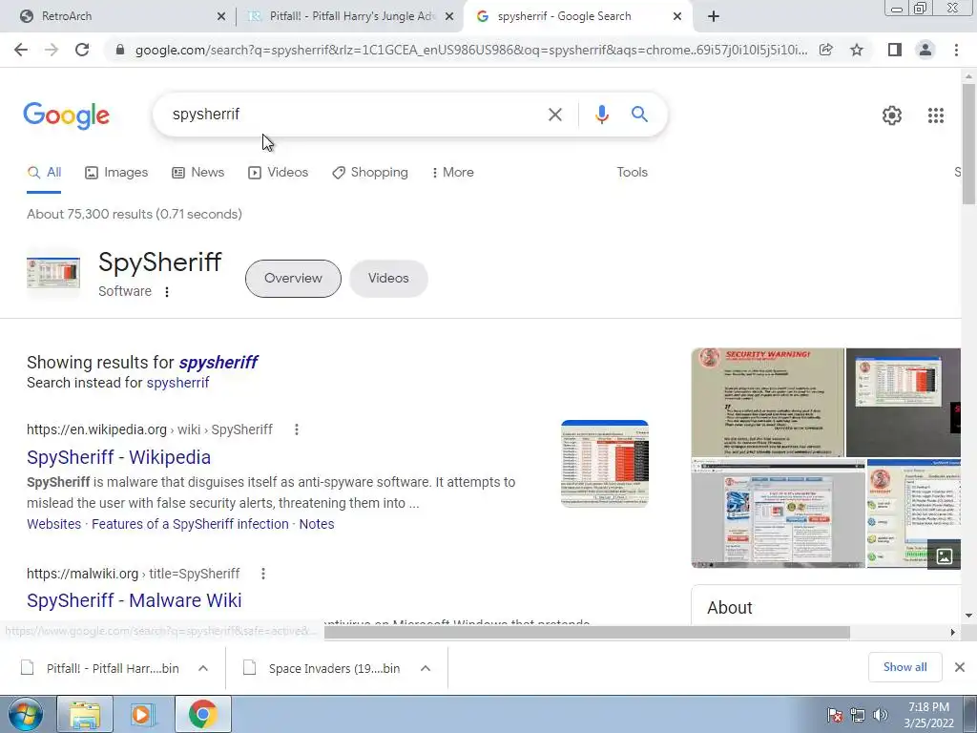Click the scrollbar down arrow
This screenshot has height=733, width=977.
tap(968, 616)
